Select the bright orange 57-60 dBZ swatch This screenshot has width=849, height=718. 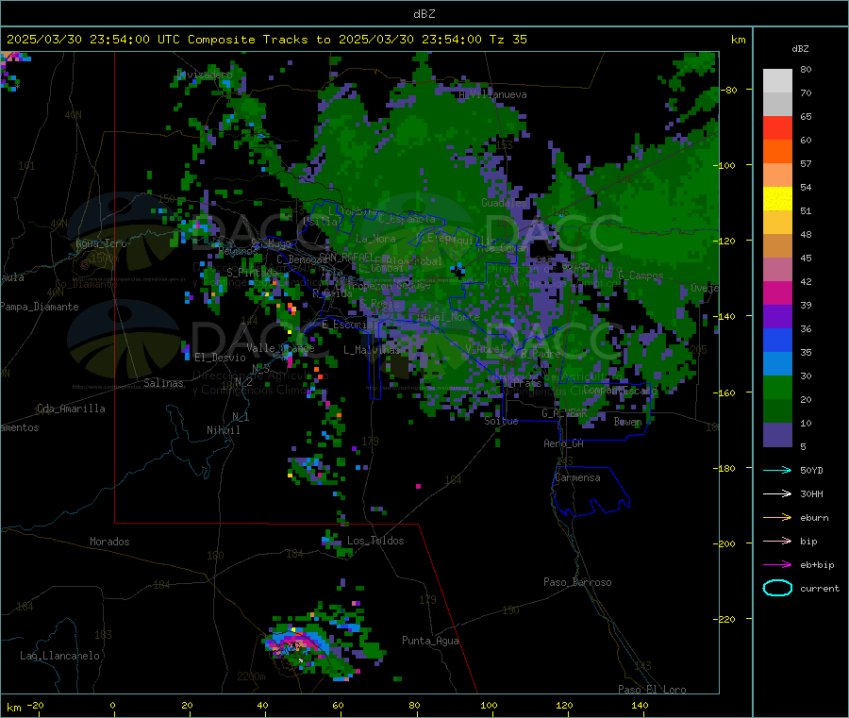click(777, 152)
